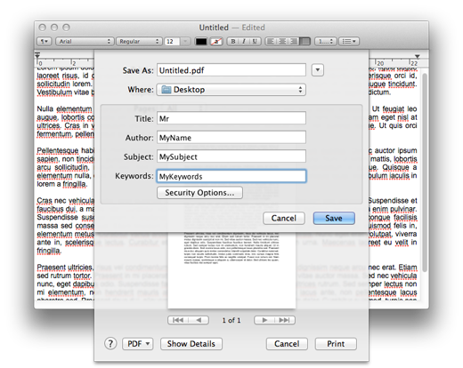
Task: Align text left in TextEdit toolbar
Action: (271, 41)
